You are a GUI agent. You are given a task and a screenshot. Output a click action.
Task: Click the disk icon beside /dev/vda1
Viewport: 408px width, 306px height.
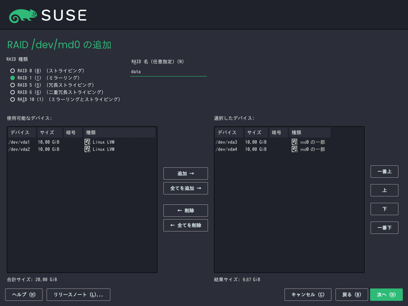(x=87, y=142)
